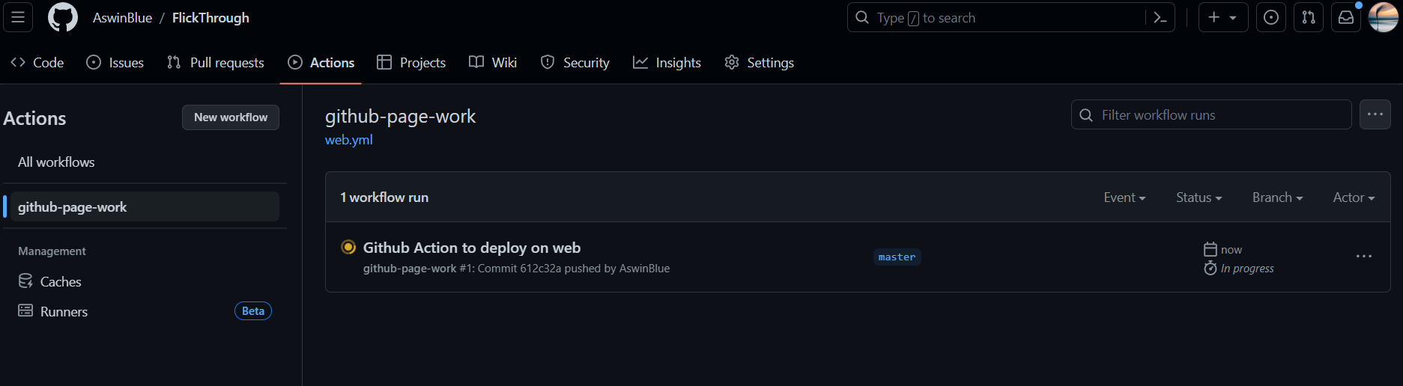This screenshot has width=1403, height=386.
Task: Open the user profile avatar menu
Action: (1384, 17)
